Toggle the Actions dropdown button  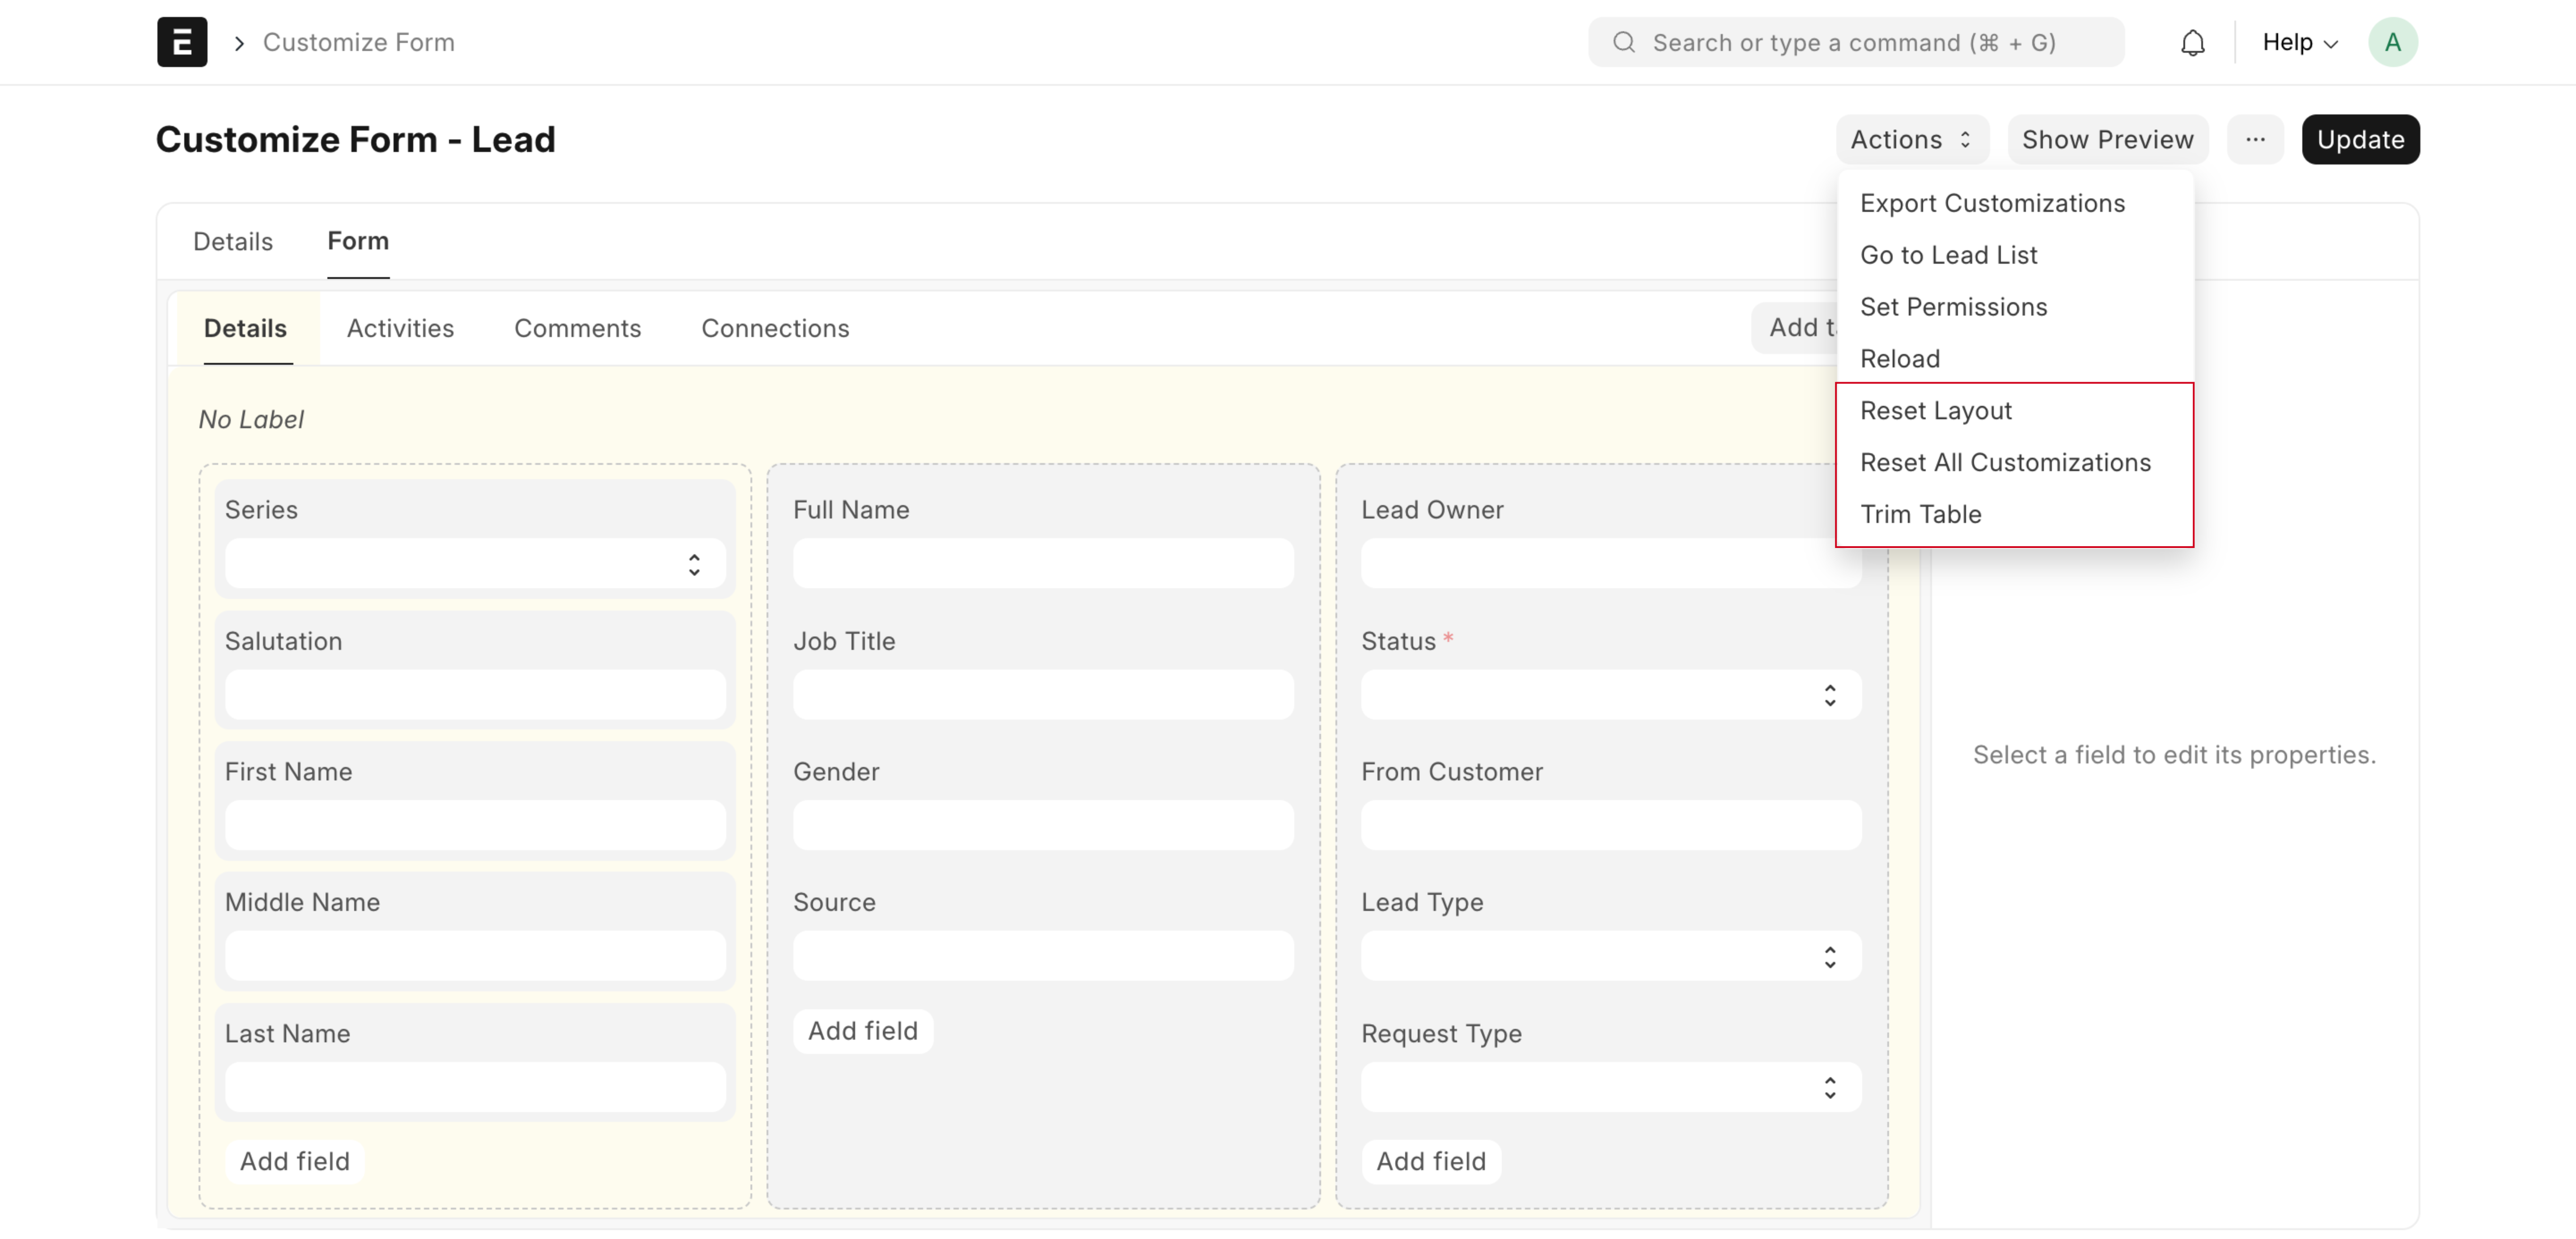[1910, 140]
